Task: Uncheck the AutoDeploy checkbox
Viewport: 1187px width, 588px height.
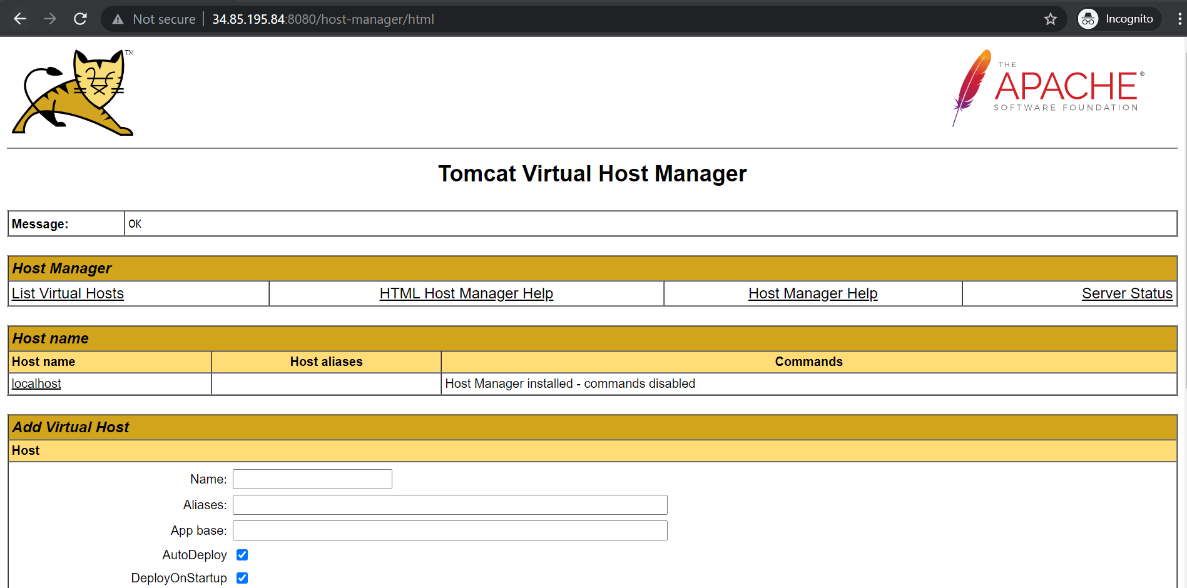Action: coord(242,555)
